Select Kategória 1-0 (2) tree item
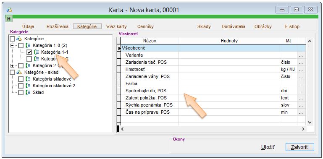 click(50, 45)
